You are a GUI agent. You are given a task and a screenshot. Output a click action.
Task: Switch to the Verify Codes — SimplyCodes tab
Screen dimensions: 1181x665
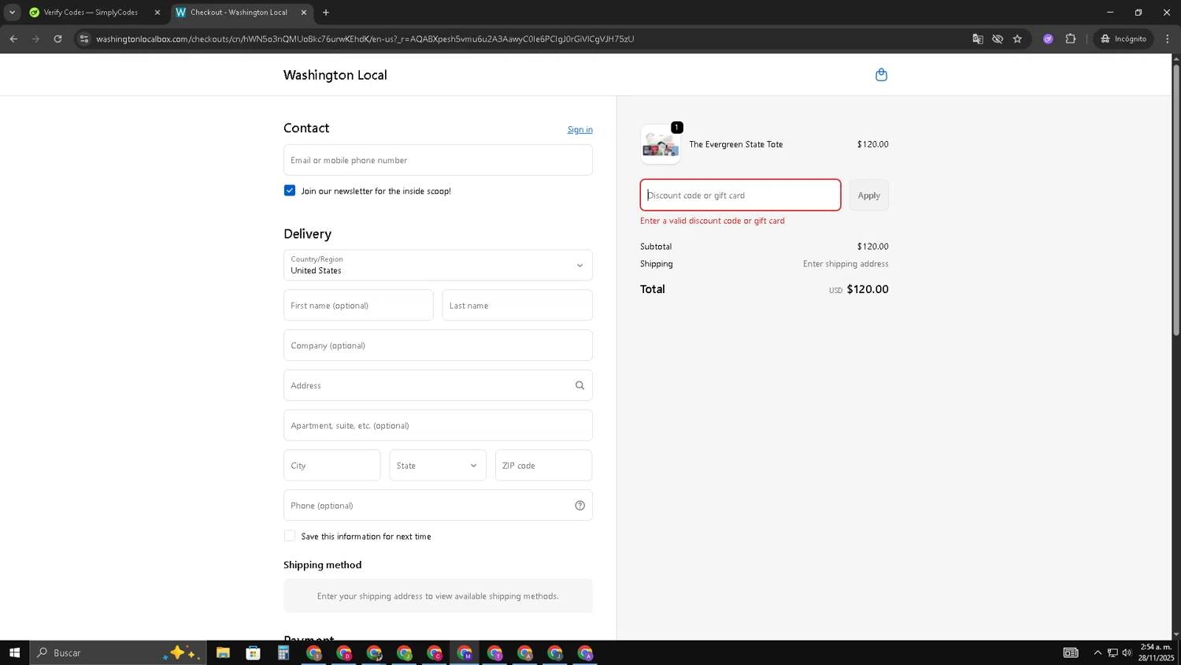click(91, 13)
